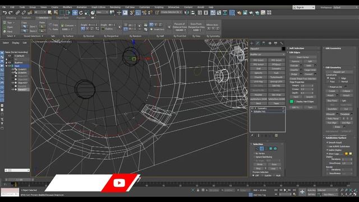Click the Insert Vertex button
The width and height of the screenshot is (359, 202).
click(x=303, y=57)
